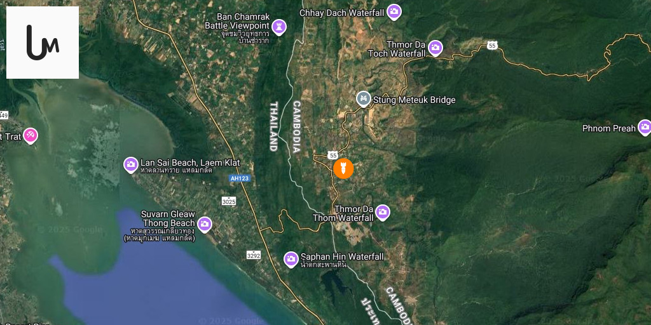Click Stung Meteuk Bridge label text

coord(415,100)
